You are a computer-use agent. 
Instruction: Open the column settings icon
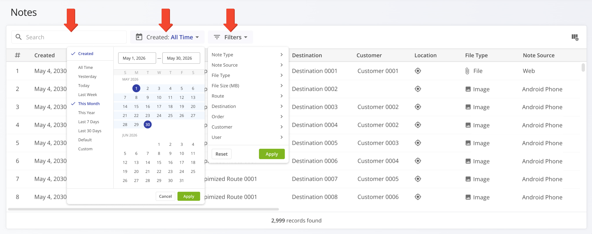click(x=575, y=37)
